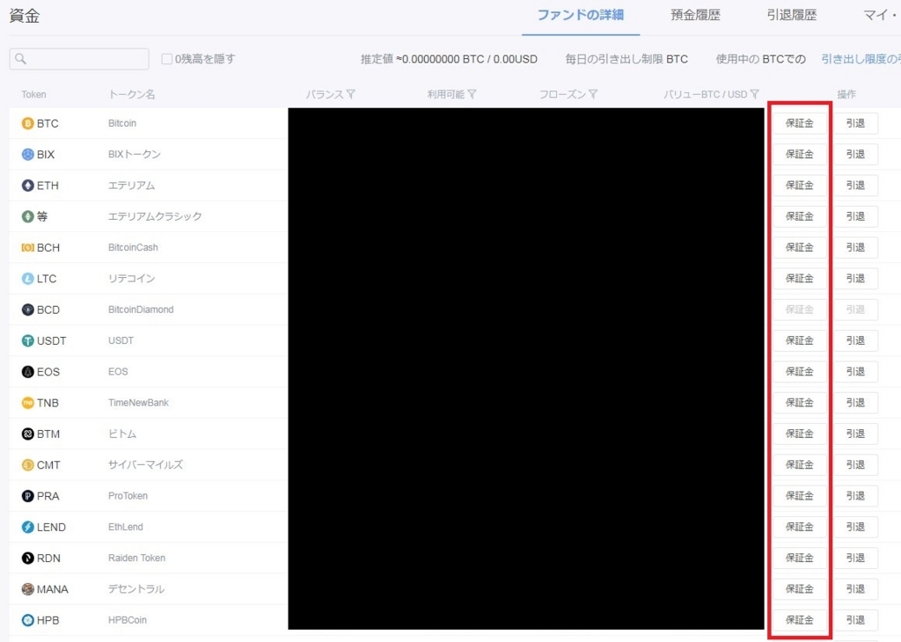Click the EOS coin icon

pos(27,371)
